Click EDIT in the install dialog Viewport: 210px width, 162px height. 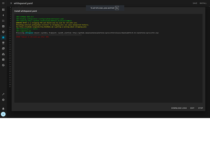tap(192, 108)
